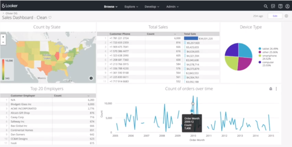Image resolution: width=292 pixels, height=147 pixels.
Task: Open the user account icon
Action: pos(287,6)
